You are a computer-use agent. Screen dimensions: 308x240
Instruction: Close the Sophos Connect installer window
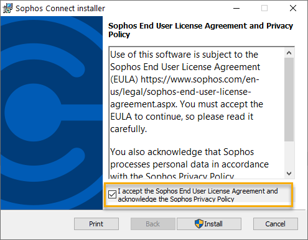coord(293,8)
